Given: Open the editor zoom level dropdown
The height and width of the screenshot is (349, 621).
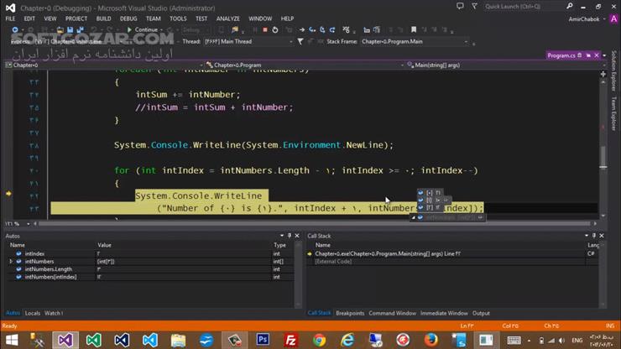Looking at the screenshot, I should (28, 224).
